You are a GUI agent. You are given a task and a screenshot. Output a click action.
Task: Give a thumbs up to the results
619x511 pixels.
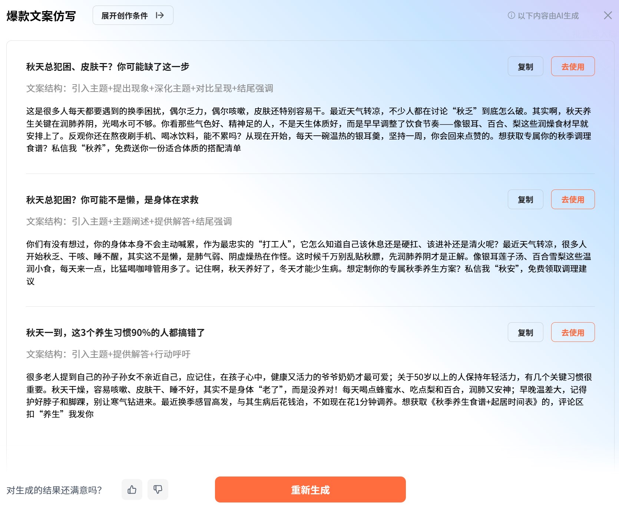click(x=132, y=489)
